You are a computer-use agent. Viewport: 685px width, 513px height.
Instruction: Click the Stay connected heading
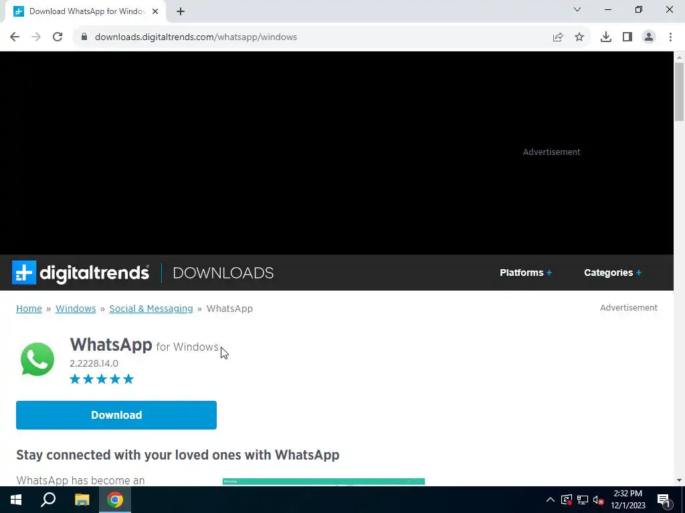point(178,455)
